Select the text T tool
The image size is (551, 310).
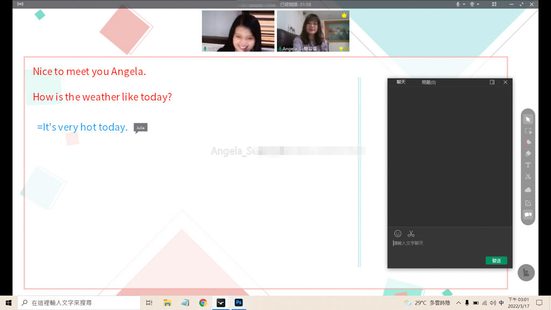[528, 165]
